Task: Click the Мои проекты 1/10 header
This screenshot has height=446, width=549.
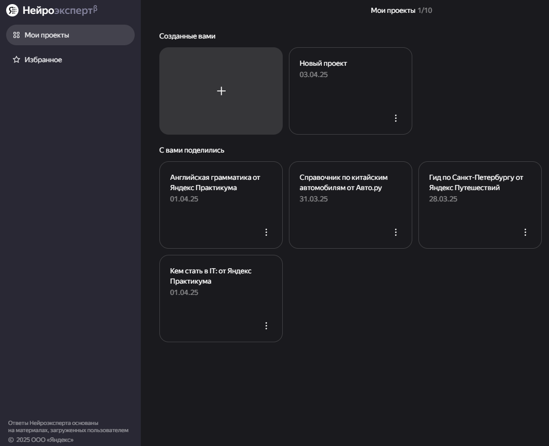Action: click(x=401, y=10)
